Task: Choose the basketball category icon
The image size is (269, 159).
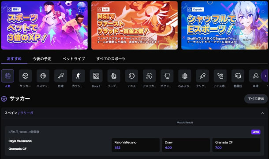Action: 43,76
